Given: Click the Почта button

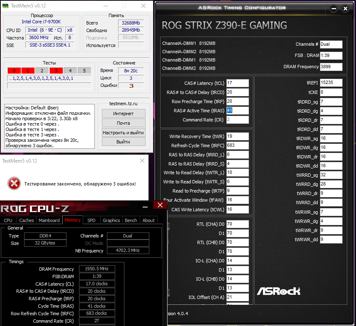Looking at the screenshot, I should (x=124, y=123).
